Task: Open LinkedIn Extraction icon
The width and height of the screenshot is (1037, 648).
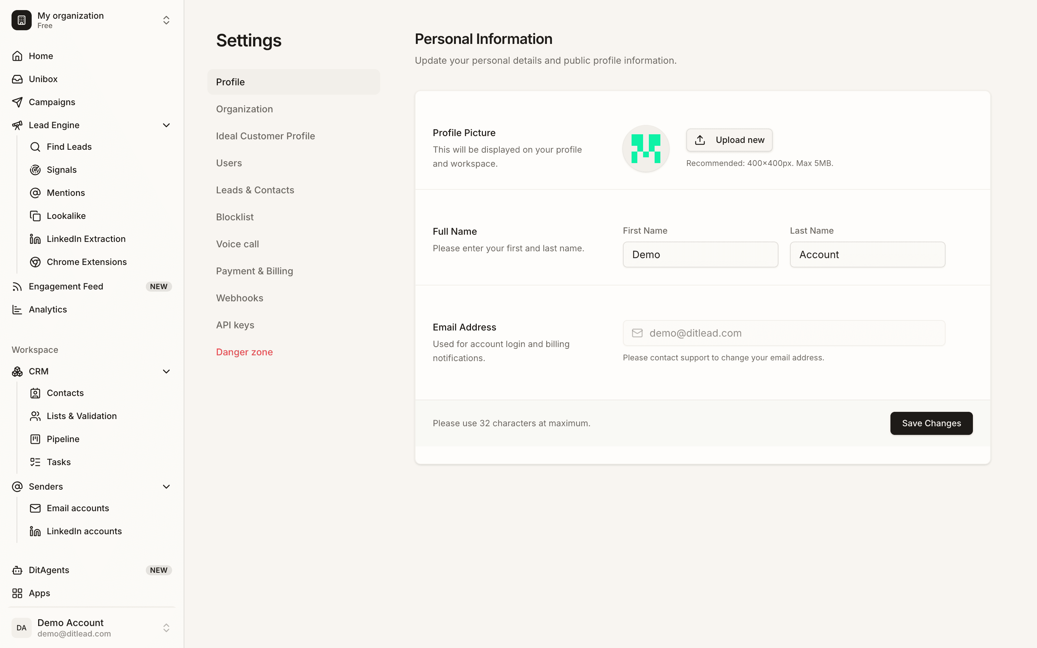Action: point(35,239)
